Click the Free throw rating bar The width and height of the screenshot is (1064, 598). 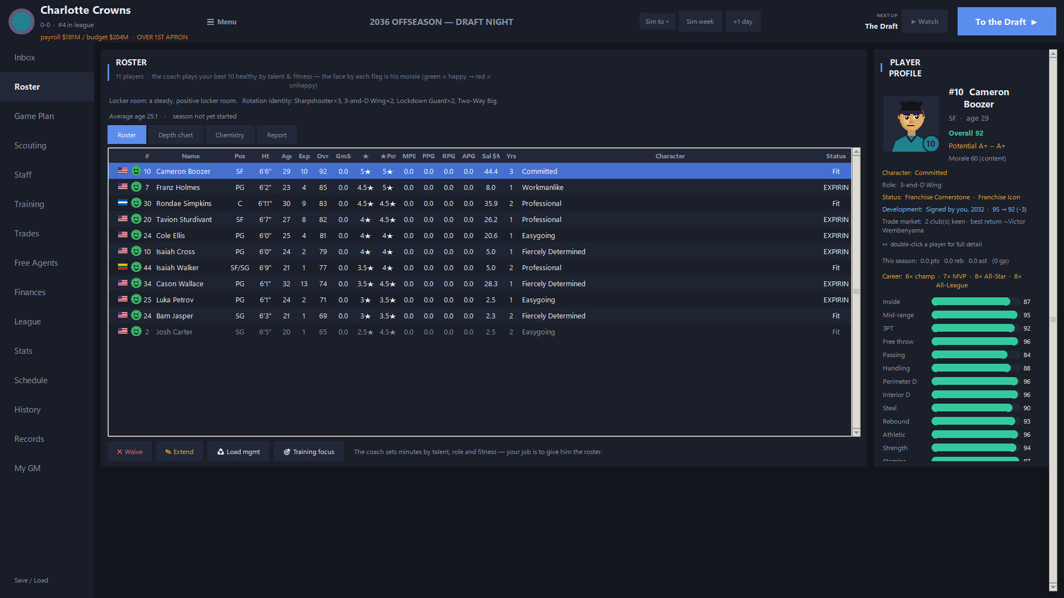pos(975,342)
